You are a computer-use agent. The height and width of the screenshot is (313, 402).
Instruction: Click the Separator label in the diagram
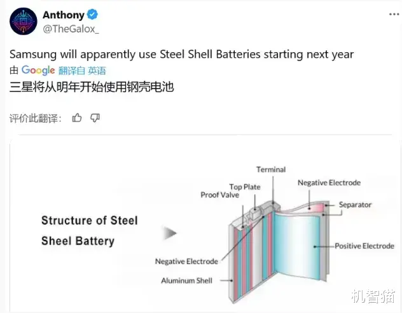point(355,205)
